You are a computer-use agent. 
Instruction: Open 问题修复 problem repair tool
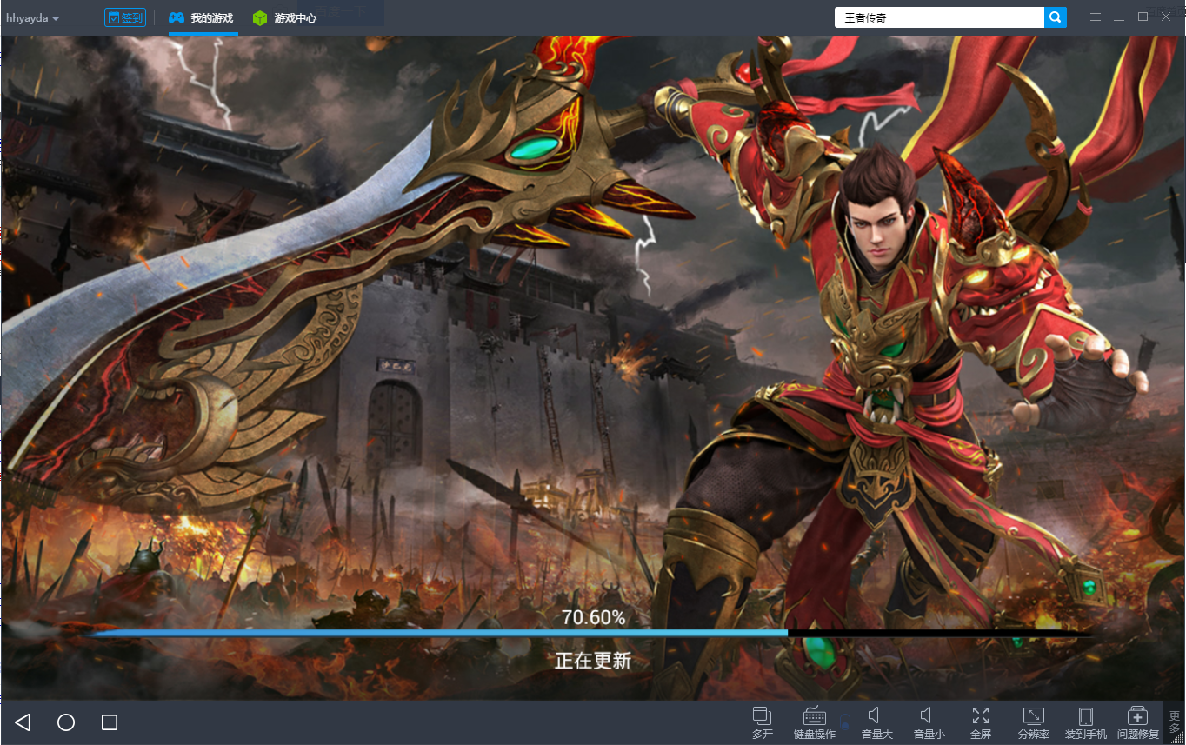point(1138,722)
